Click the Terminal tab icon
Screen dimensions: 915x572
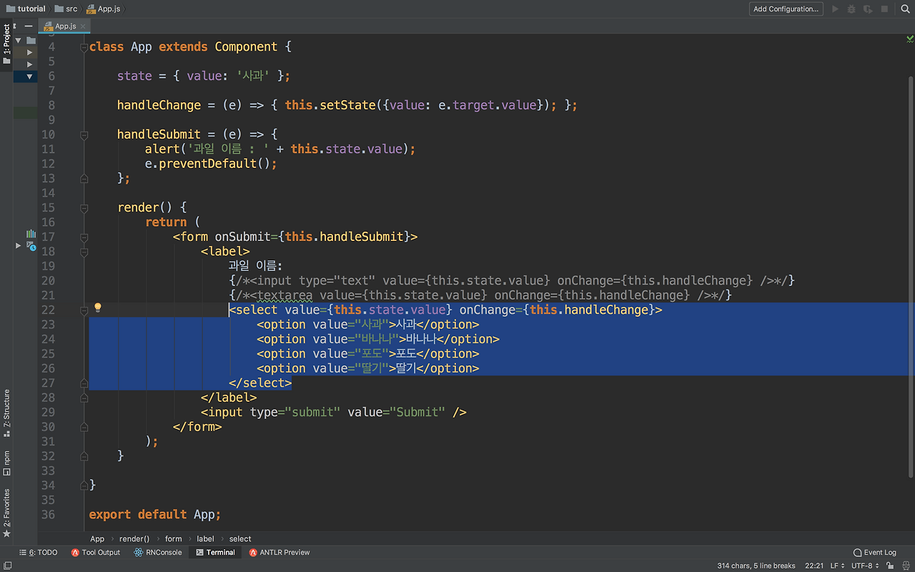click(199, 553)
